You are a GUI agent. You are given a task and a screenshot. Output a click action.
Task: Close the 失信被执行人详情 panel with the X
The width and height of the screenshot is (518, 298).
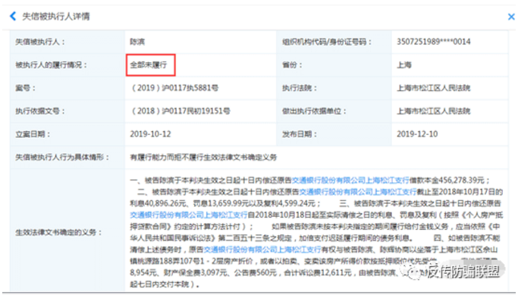(x=511, y=17)
